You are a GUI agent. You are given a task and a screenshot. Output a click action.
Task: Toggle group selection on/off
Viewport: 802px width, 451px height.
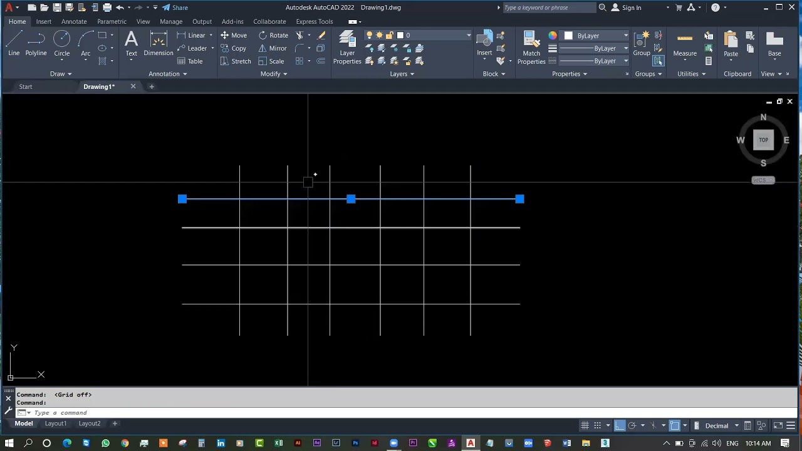click(x=658, y=61)
